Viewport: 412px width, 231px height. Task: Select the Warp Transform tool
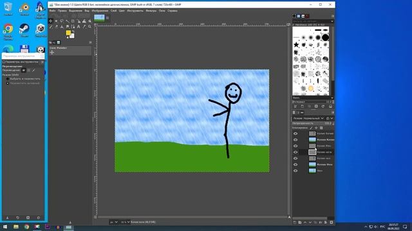click(x=84, y=21)
